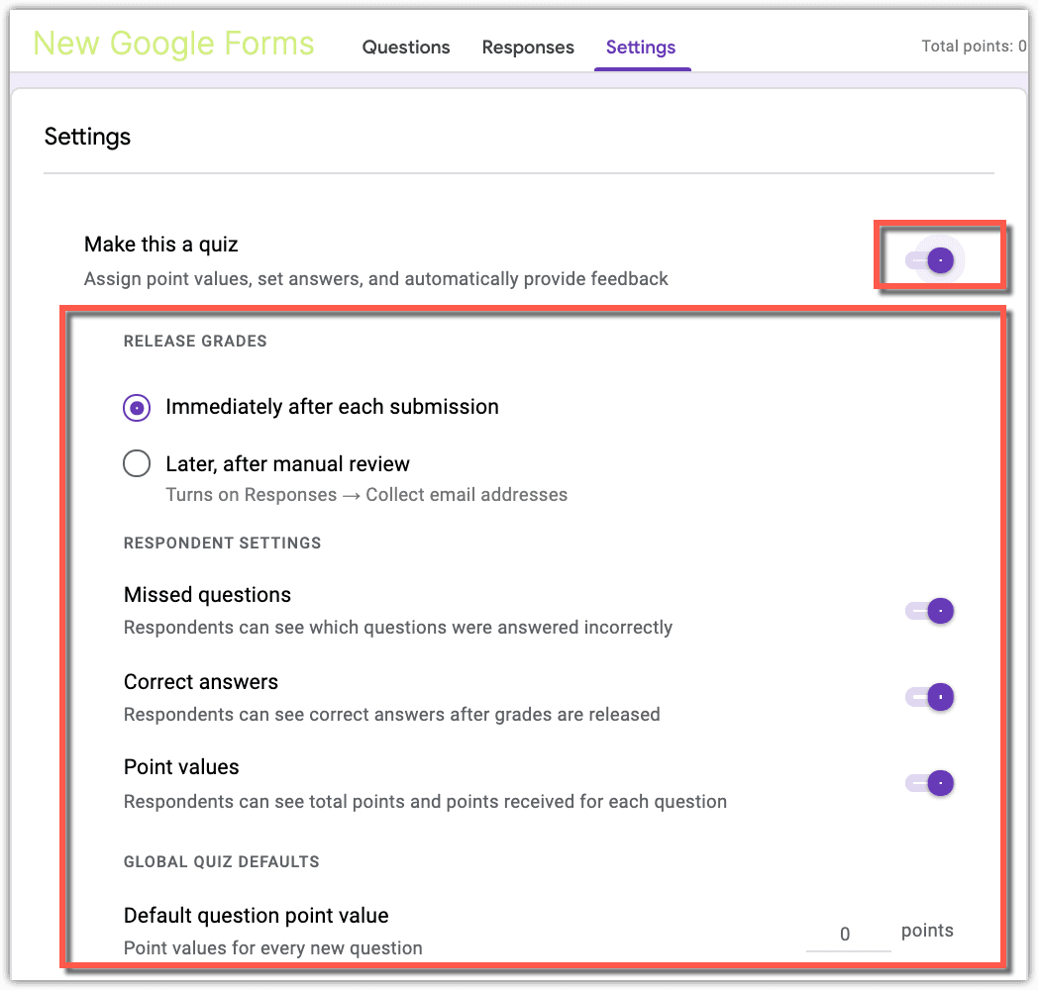Click 'Point values for every new question' text
This screenshot has width=1038, height=990.
click(x=272, y=947)
